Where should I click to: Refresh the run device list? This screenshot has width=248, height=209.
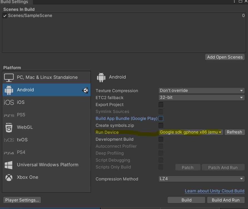point(234,132)
